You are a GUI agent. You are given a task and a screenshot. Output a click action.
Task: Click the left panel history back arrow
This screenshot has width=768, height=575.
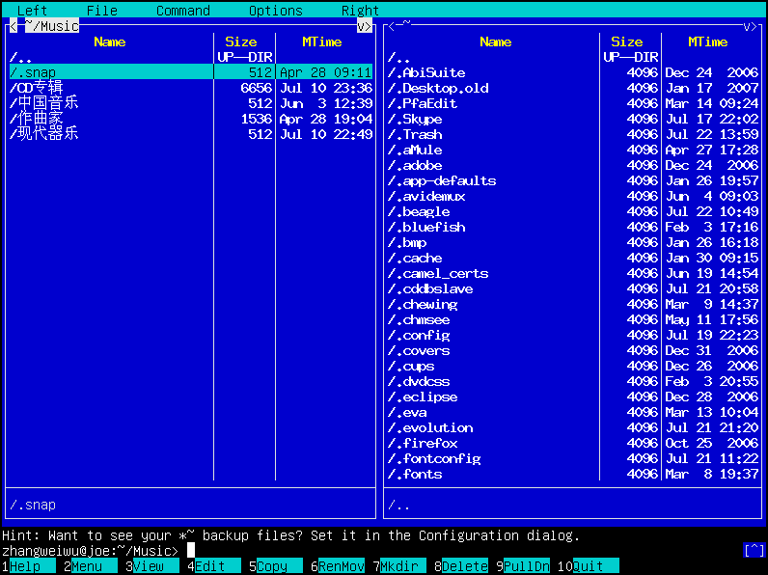14,26
